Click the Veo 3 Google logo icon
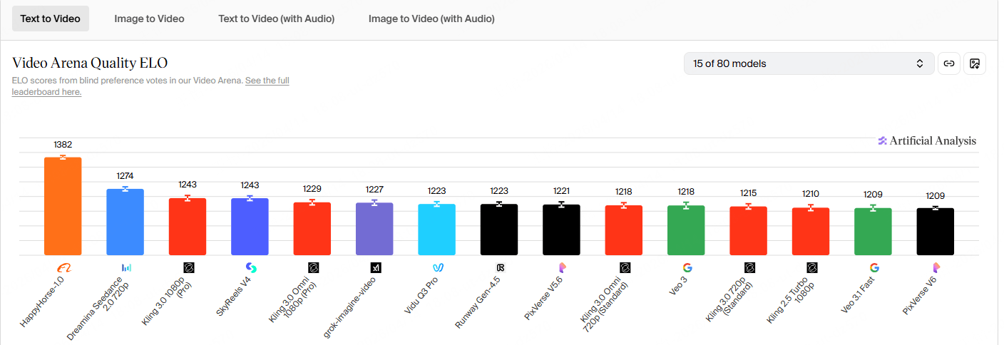 687,268
